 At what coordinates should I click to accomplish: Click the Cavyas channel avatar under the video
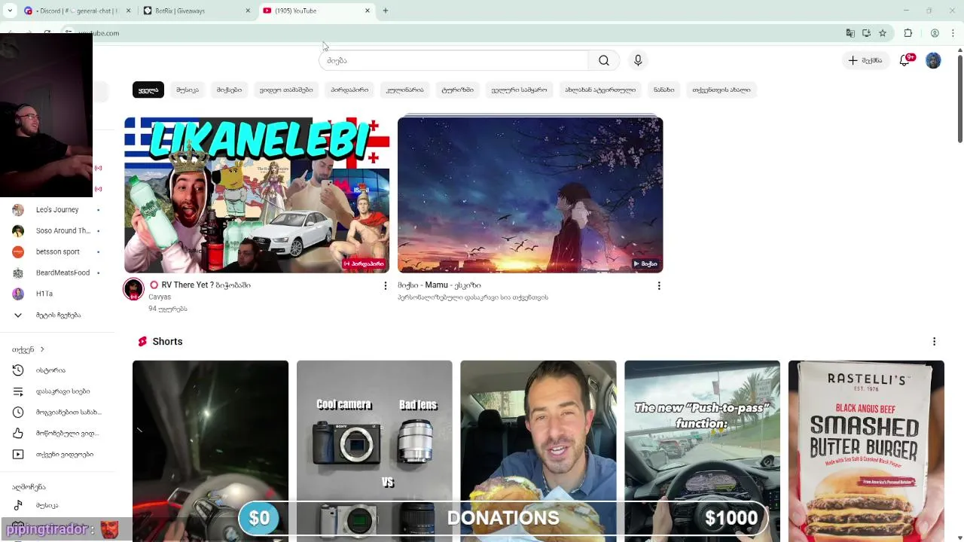click(133, 289)
